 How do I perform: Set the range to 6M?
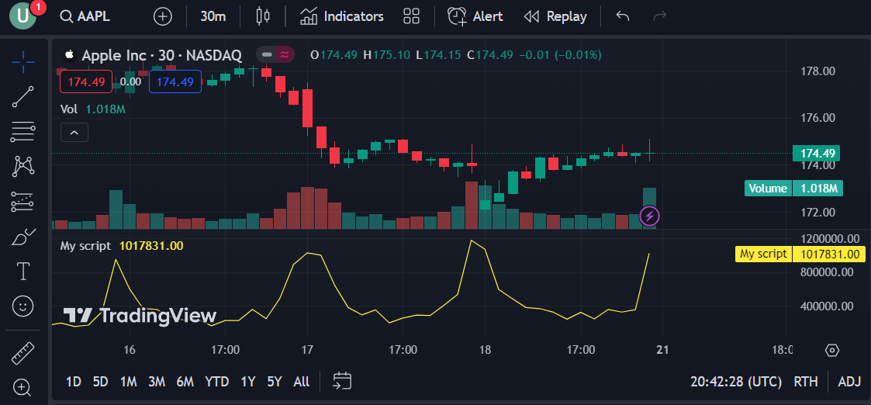[185, 382]
